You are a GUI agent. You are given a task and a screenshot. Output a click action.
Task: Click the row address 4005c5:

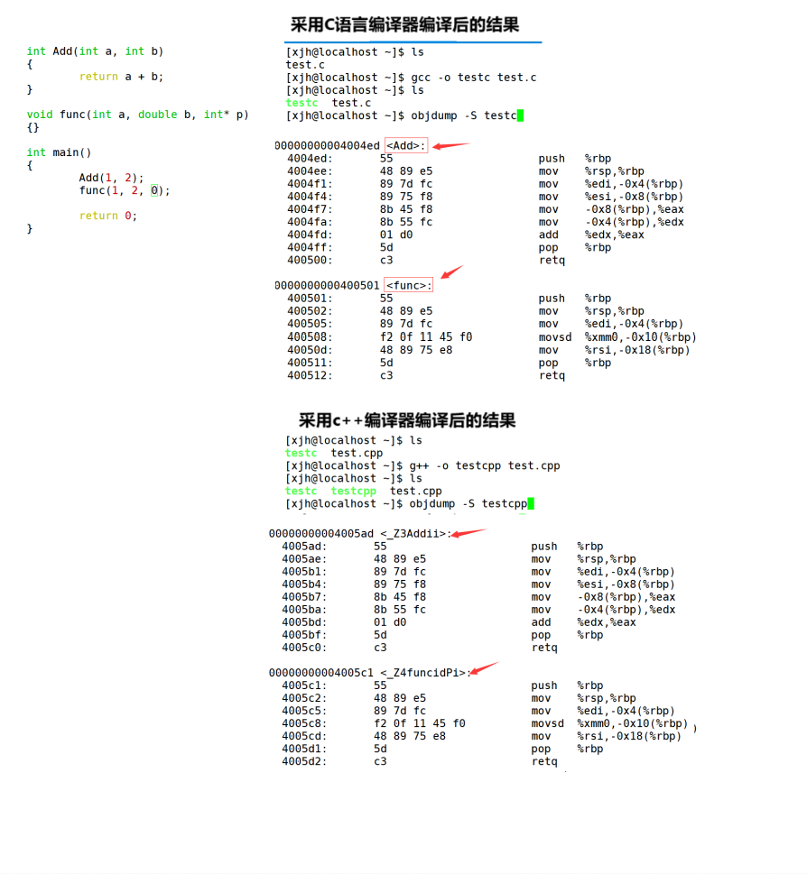(x=304, y=711)
